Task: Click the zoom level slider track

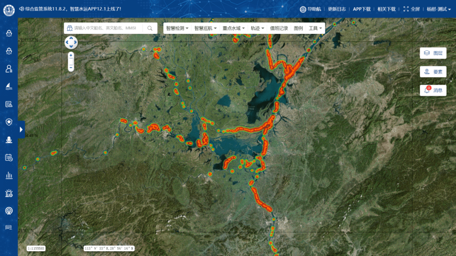Action: (x=71, y=61)
